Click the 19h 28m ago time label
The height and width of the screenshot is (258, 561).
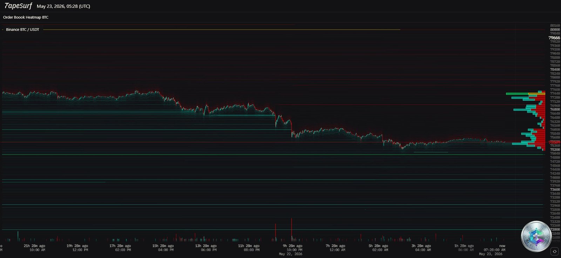(77, 246)
